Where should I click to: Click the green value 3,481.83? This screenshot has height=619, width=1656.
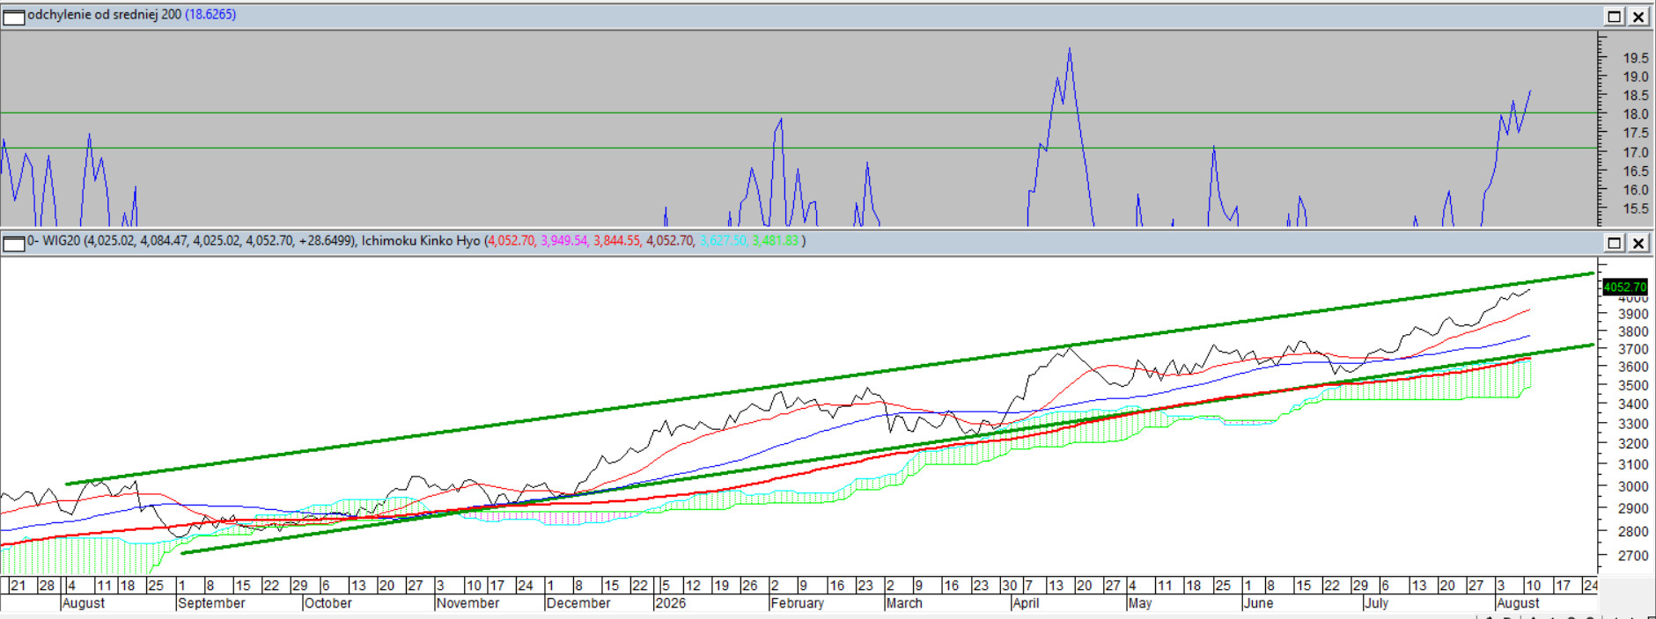pos(775,241)
